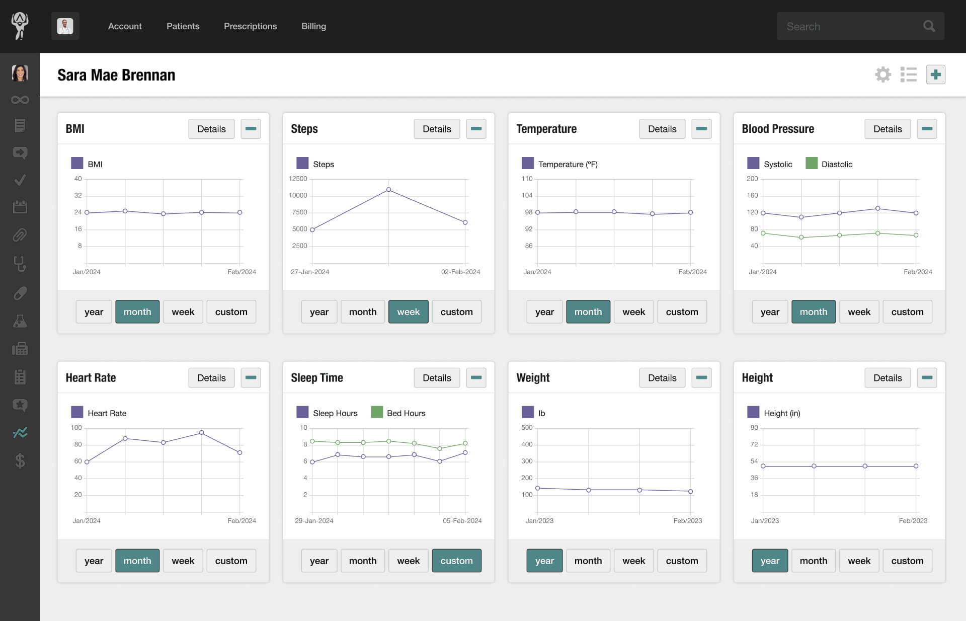
Task: Open Details for Sleep Time widget
Action: click(436, 377)
